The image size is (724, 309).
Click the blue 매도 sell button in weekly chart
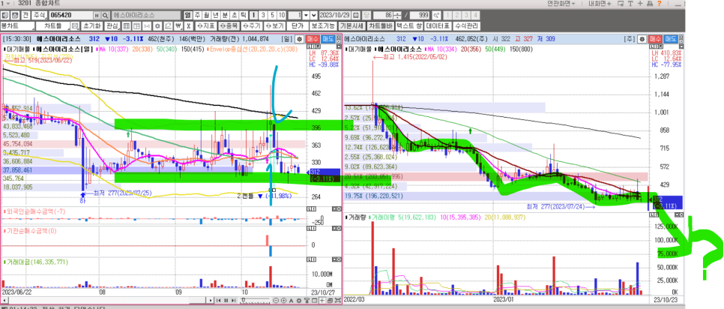(x=672, y=39)
